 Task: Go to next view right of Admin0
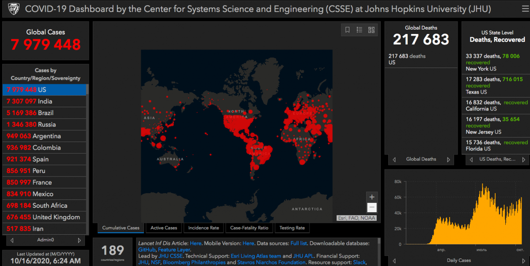point(79,240)
